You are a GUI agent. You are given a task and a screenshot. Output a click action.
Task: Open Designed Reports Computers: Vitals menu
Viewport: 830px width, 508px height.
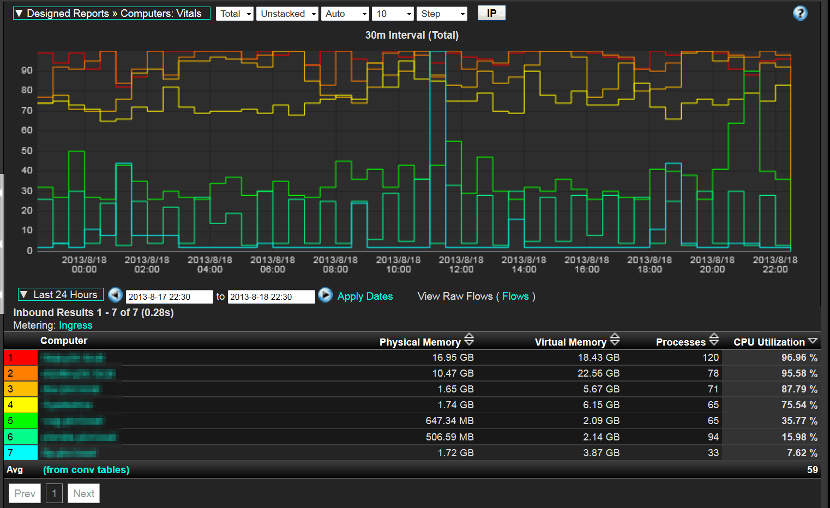[111, 13]
